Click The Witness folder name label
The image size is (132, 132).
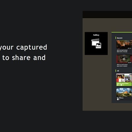point(120,98)
